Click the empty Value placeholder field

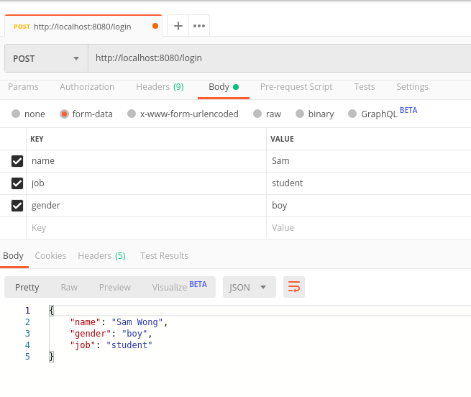pyautogui.click(x=369, y=228)
